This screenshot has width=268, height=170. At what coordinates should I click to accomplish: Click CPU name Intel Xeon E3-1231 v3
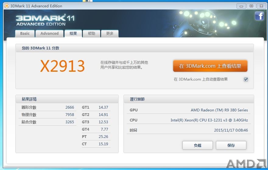click(x=209, y=120)
